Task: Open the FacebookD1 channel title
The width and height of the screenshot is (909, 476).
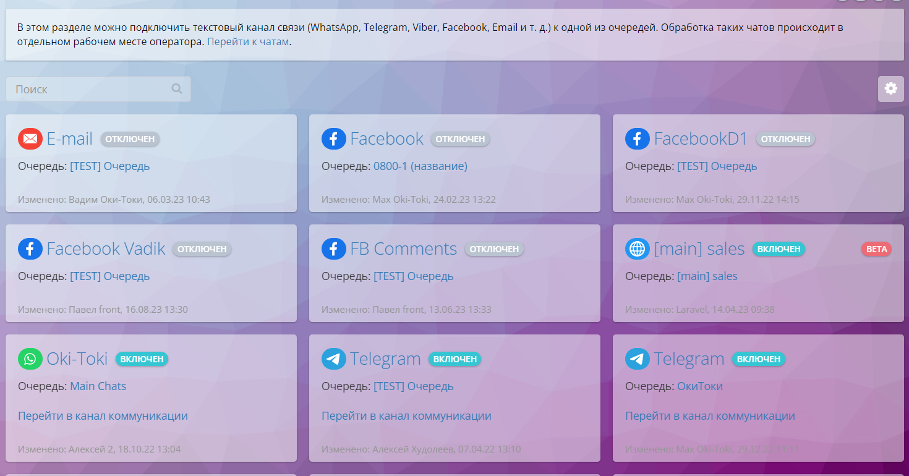Action: [x=701, y=138]
